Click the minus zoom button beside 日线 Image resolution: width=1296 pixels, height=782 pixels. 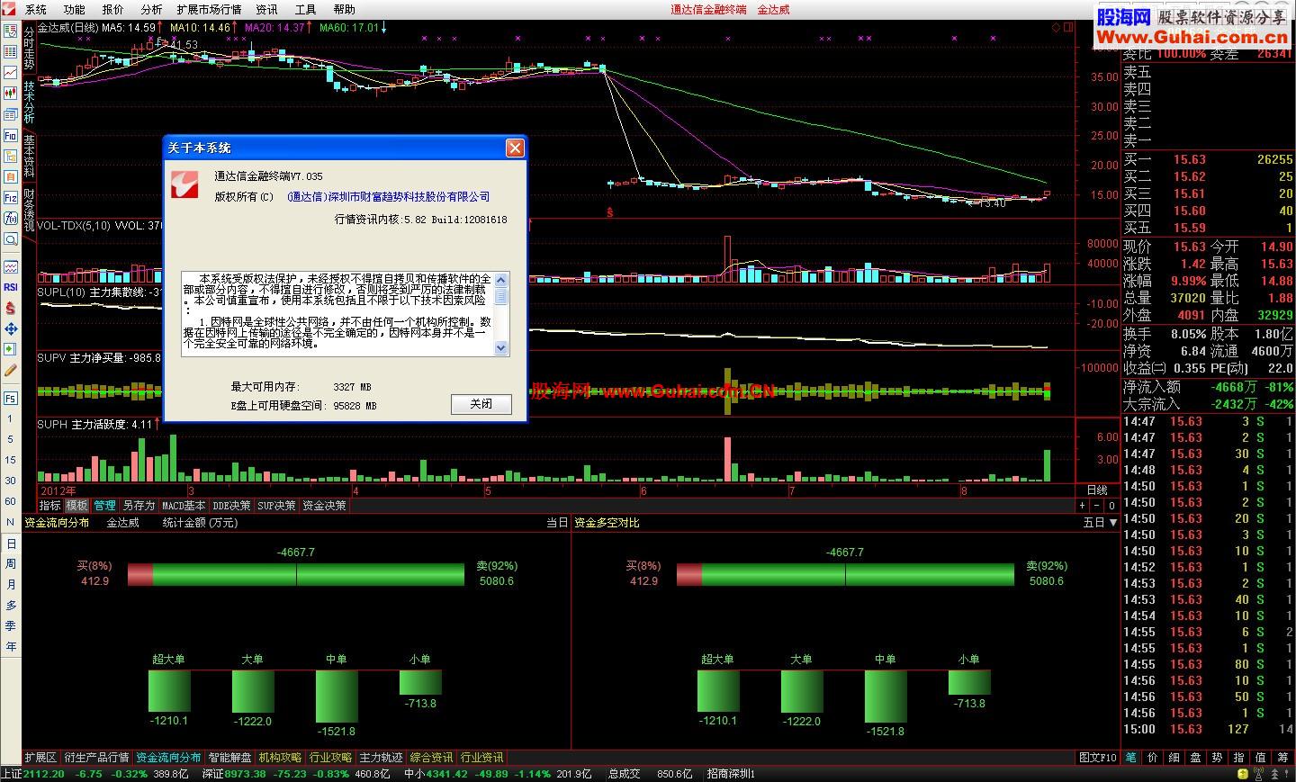click(1098, 506)
